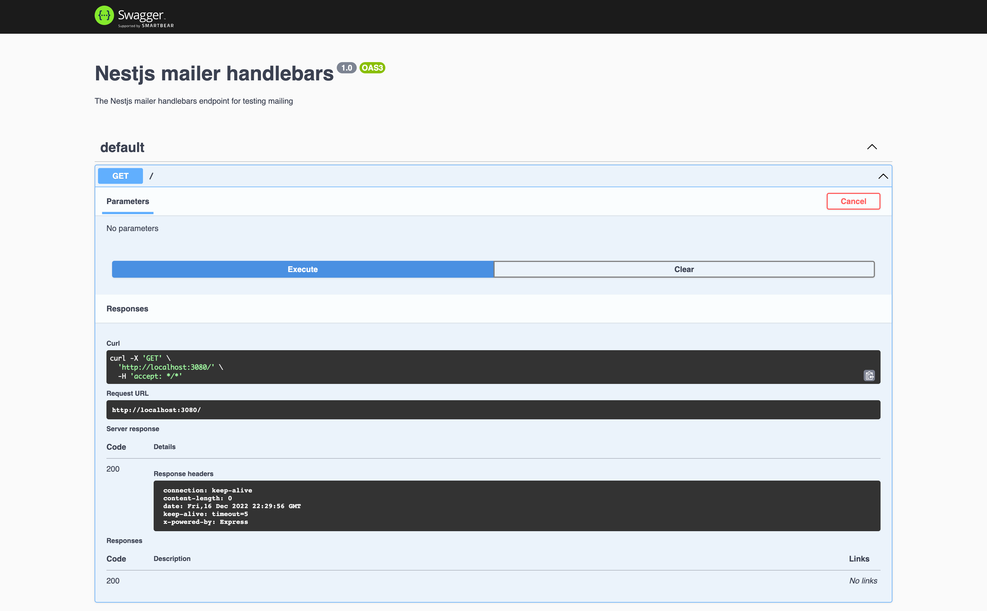
Task: Click the Clear button
Action: 684,269
